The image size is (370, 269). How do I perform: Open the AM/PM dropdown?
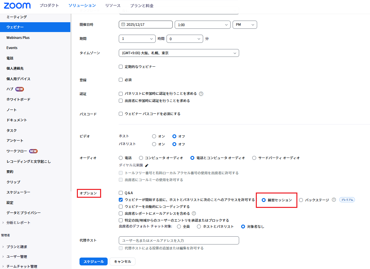pos(244,25)
